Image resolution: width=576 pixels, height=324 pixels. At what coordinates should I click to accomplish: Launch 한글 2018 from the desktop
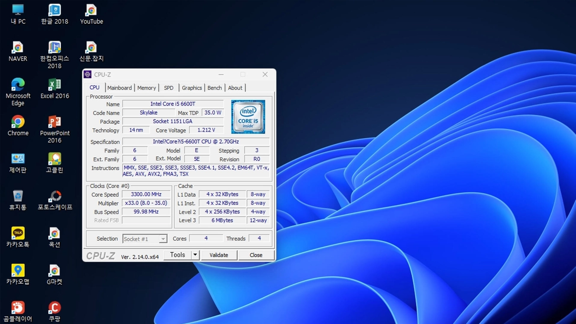[x=55, y=14]
